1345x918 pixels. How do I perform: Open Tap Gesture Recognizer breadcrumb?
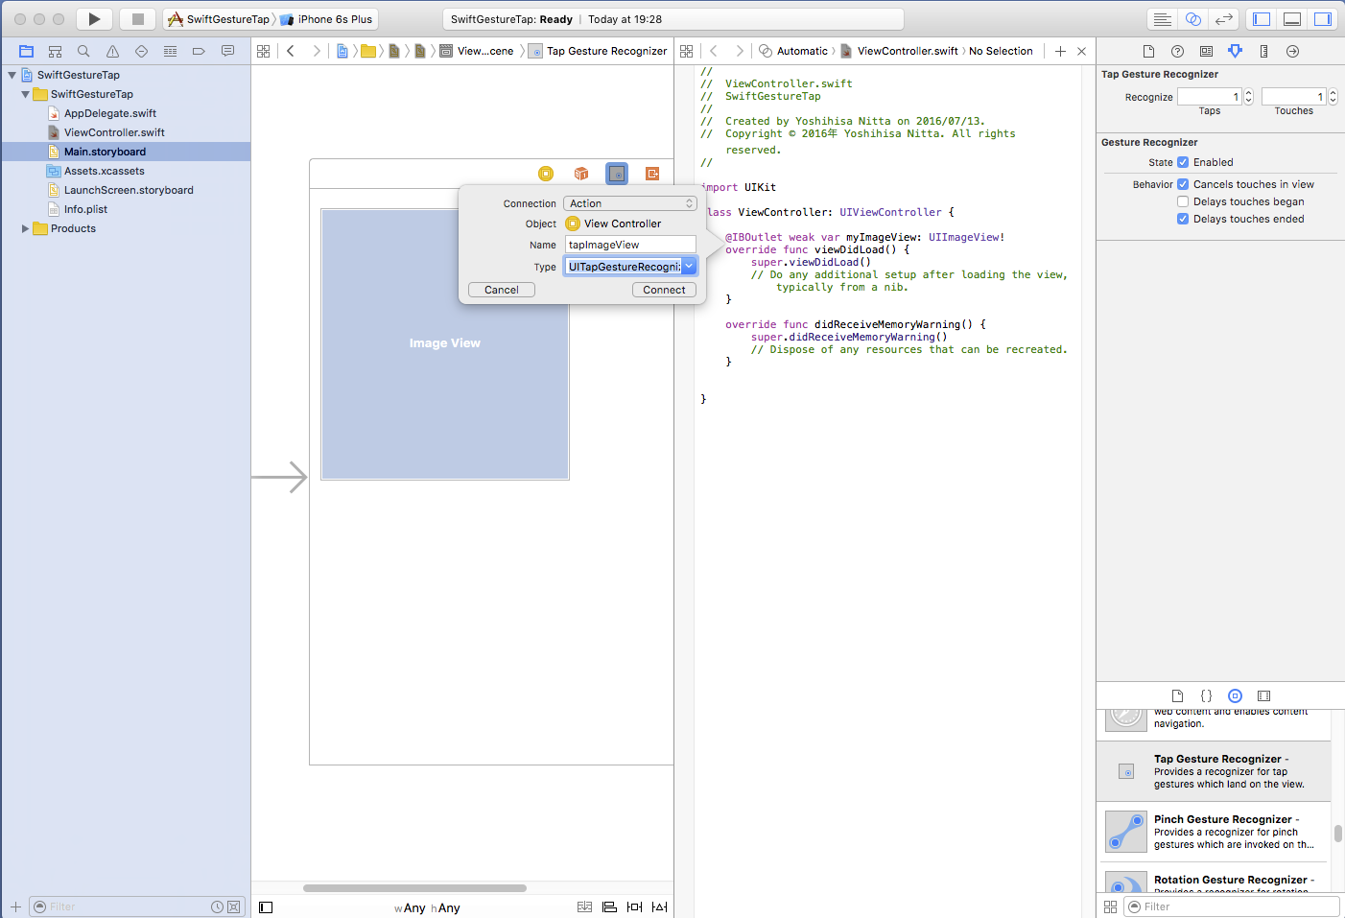click(x=605, y=51)
